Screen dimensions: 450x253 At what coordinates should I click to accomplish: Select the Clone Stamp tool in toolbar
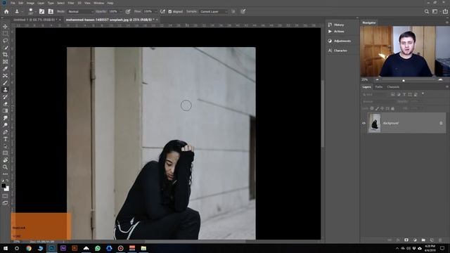point(5,90)
